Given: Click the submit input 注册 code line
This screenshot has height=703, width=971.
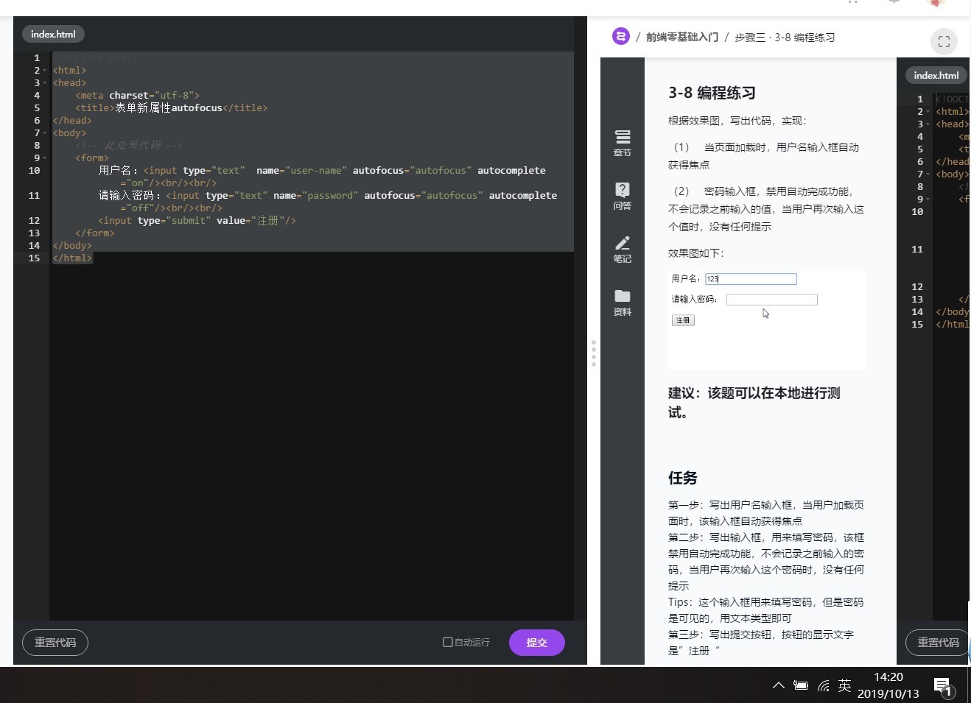Looking at the screenshot, I should coord(197,221).
